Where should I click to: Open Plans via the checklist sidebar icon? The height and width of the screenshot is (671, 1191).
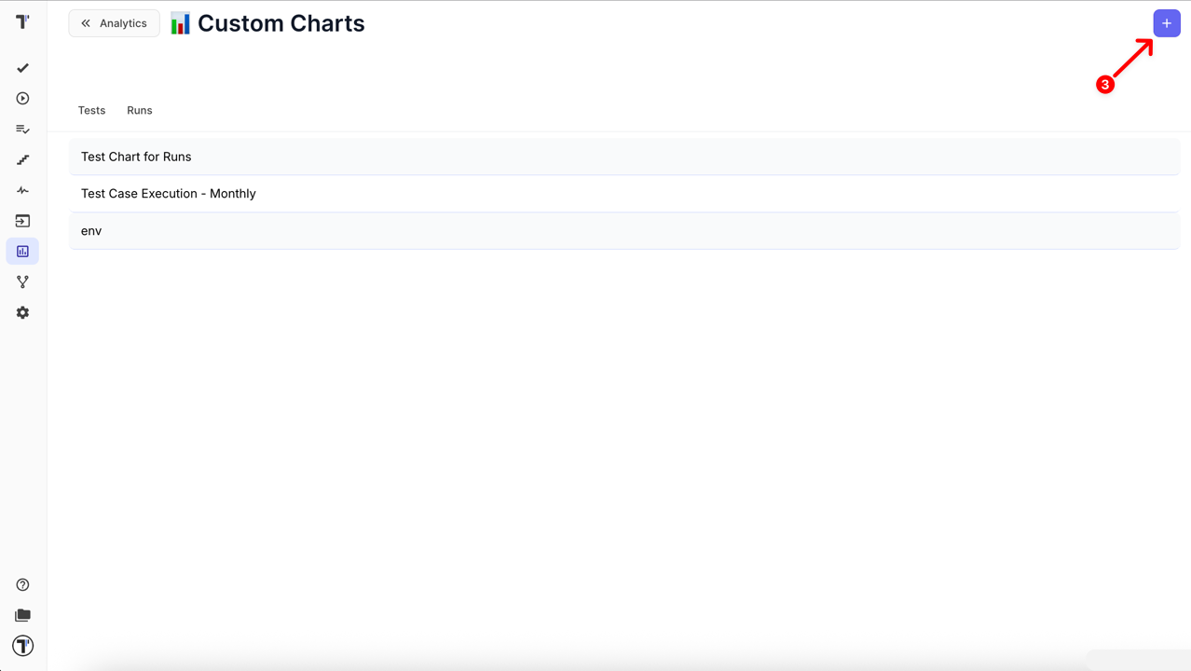tap(22, 130)
